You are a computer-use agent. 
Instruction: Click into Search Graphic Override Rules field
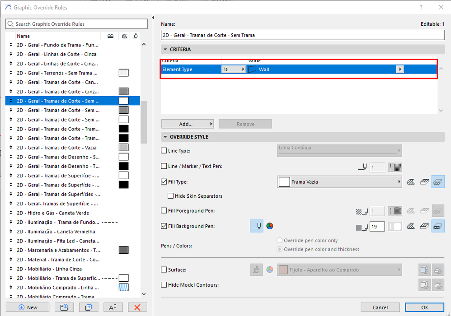76,24
